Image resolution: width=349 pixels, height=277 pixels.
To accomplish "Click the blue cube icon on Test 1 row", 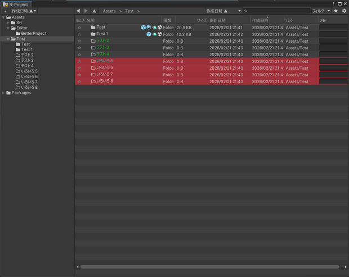I will click(149, 34).
